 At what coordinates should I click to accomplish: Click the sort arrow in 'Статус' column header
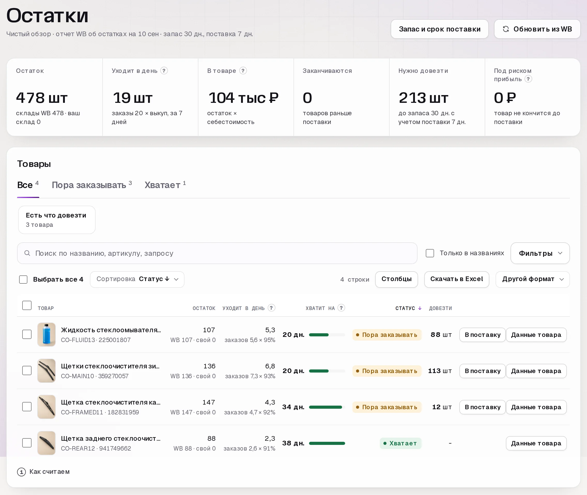pos(420,308)
